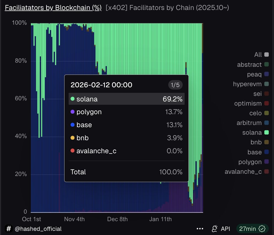Toggle avalanche_c legend entry
The width and height of the screenshot is (274, 235).
pyautogui.click(x=247, y=172)
